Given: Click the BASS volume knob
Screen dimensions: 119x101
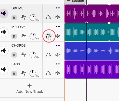Looking at the screenshot, I should pos(33,74).
